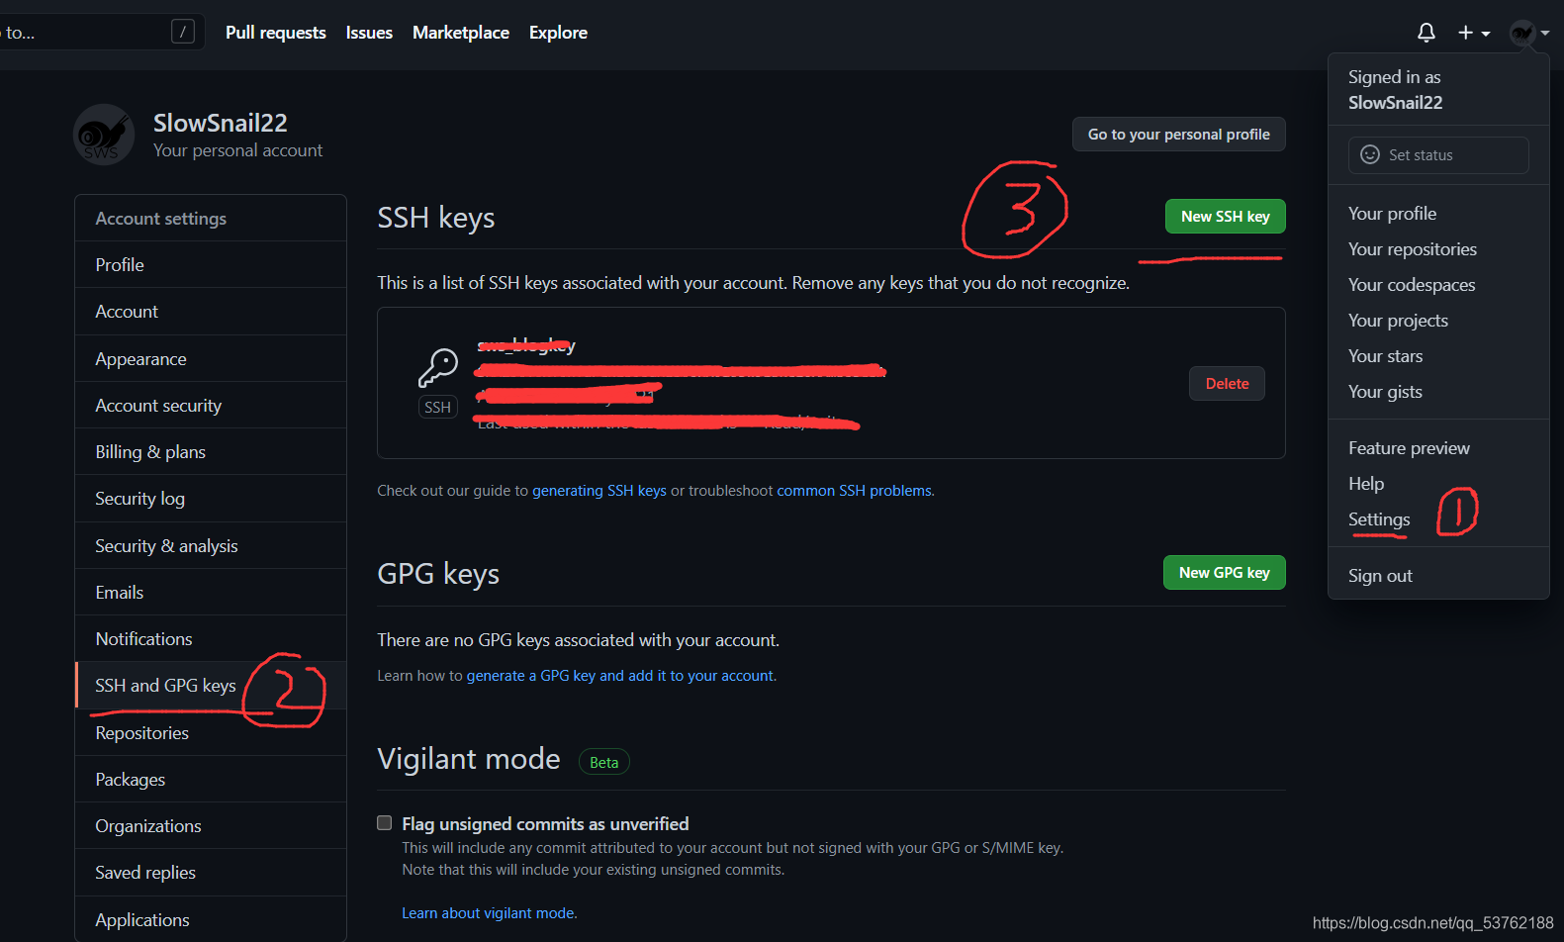Viewport: 1564px width, 942px height.
Task: Enable Flag unsigned commits as unverified checkbox
Action: coord(385,823)
